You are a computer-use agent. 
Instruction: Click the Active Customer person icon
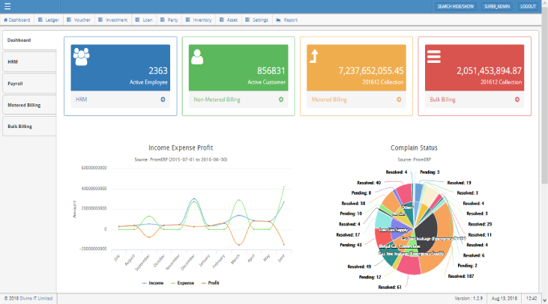[x=198, y=57]
